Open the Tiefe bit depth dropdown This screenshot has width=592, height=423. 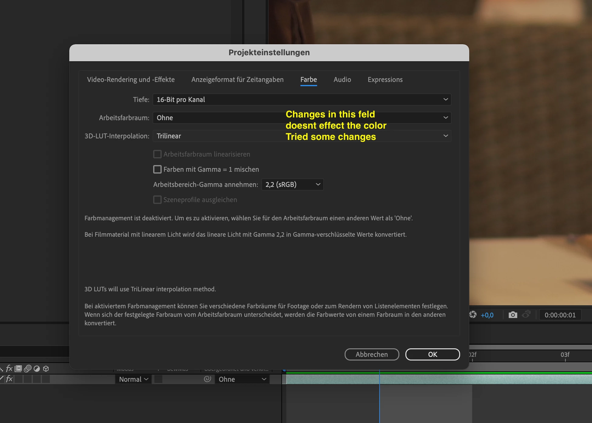[301, 100]
